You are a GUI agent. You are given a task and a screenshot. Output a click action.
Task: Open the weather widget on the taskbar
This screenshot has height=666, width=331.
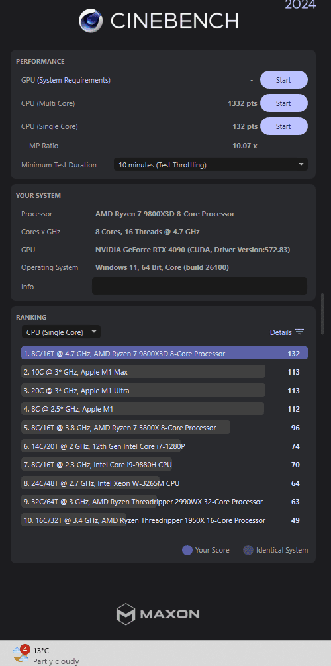point(46,655)
